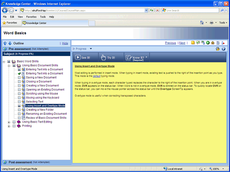Viewport: 230px width, 172px height.
Task: Open the Edit menu
Action: click(12, 17)
